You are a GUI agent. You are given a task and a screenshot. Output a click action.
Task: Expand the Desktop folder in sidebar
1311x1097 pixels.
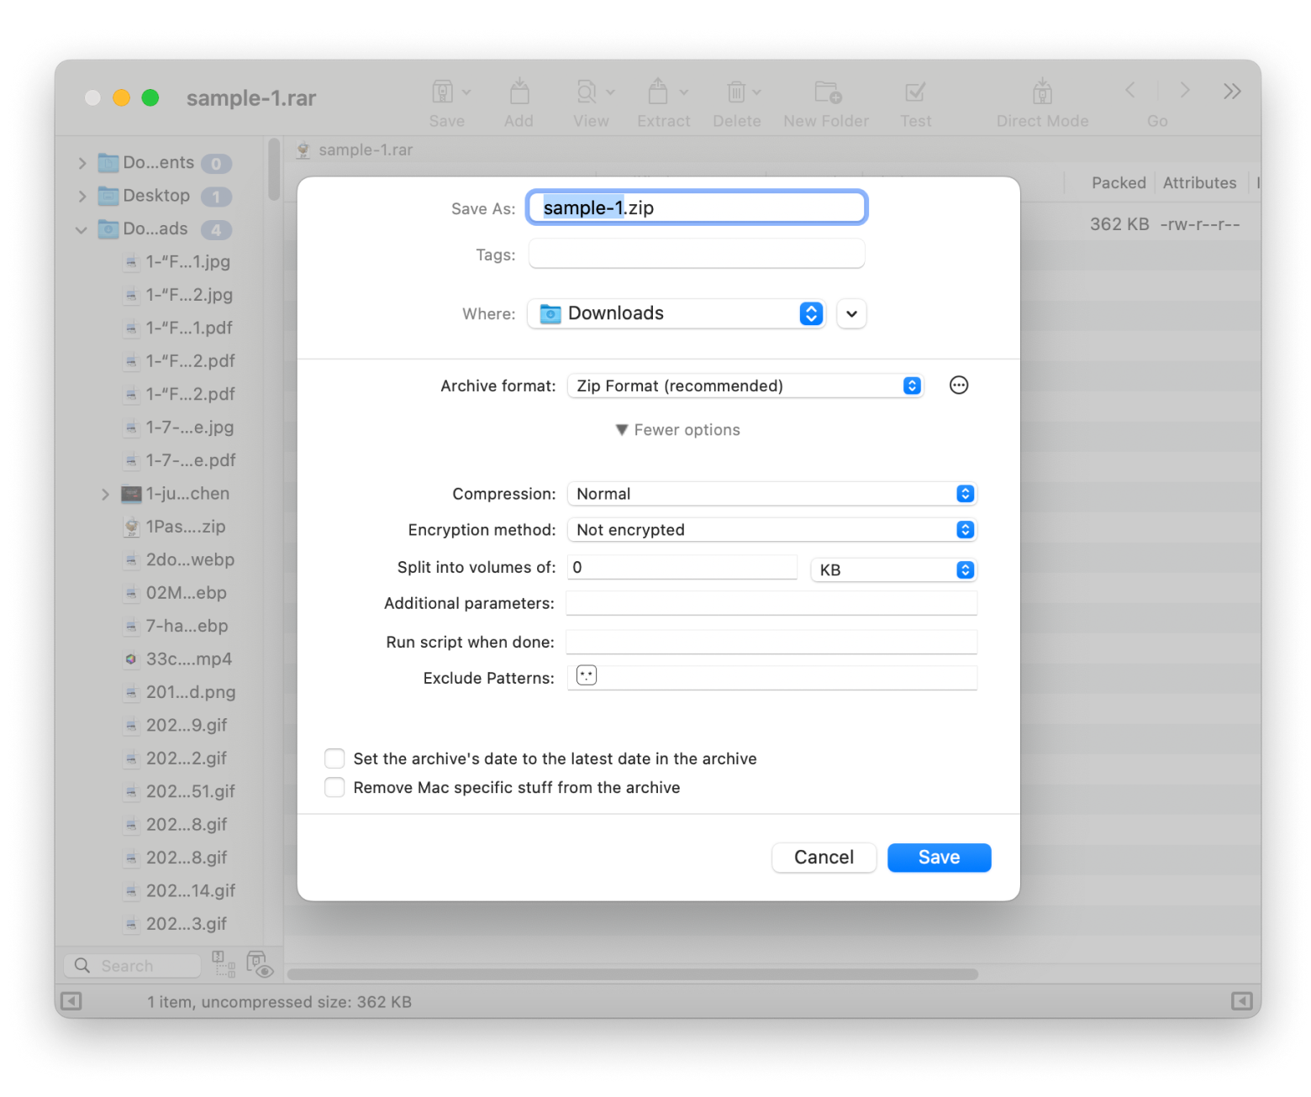(x=82, y=197)
